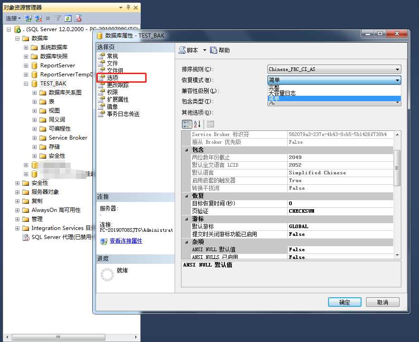This screenshot has height=342, width=419.
Task: Select the 选项 page
Action: pyautogui.click(x=112, y=78)
